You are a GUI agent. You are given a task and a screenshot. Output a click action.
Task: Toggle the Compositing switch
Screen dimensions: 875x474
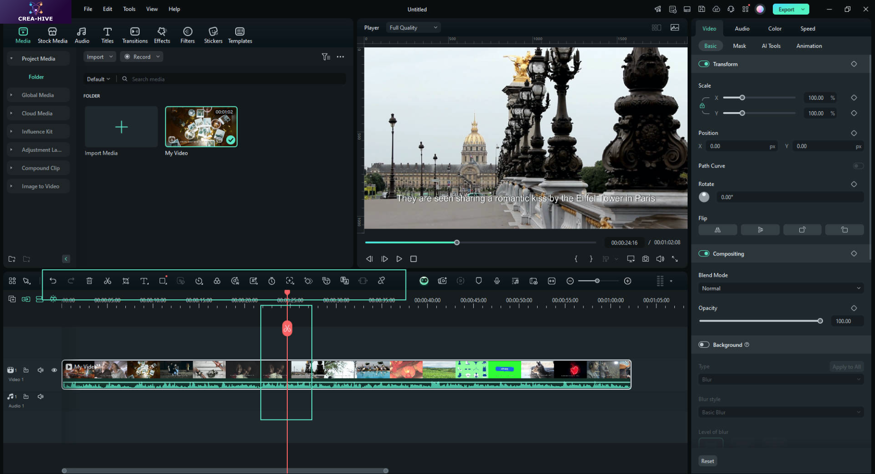tap(704, 254)
